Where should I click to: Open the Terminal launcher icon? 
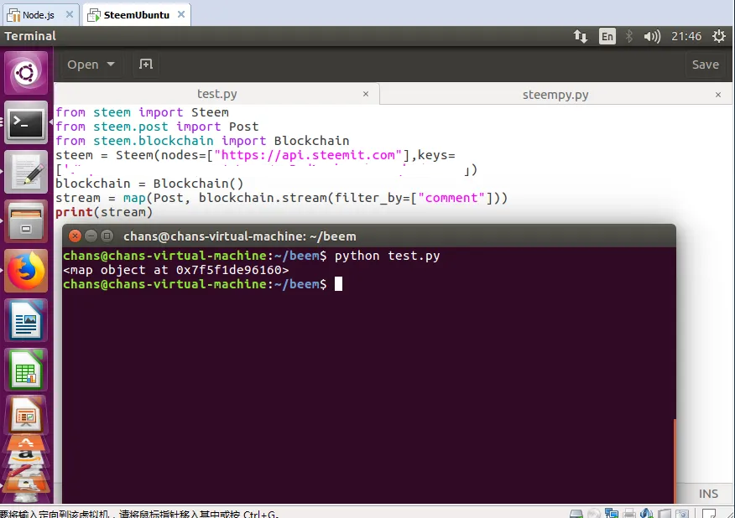(x=26, y=122)
